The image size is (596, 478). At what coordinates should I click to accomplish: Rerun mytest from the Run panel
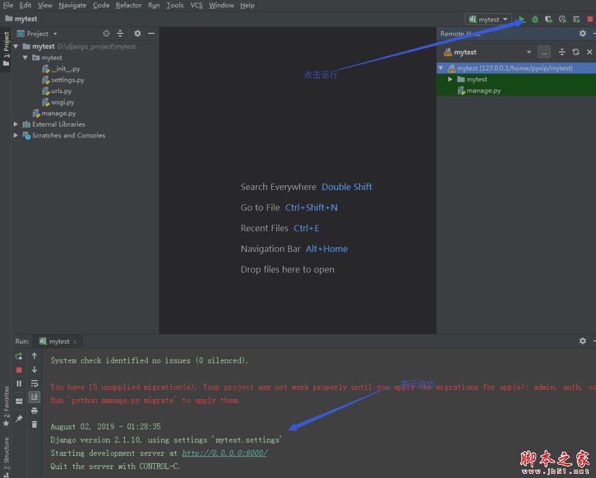tap(19, 356)
